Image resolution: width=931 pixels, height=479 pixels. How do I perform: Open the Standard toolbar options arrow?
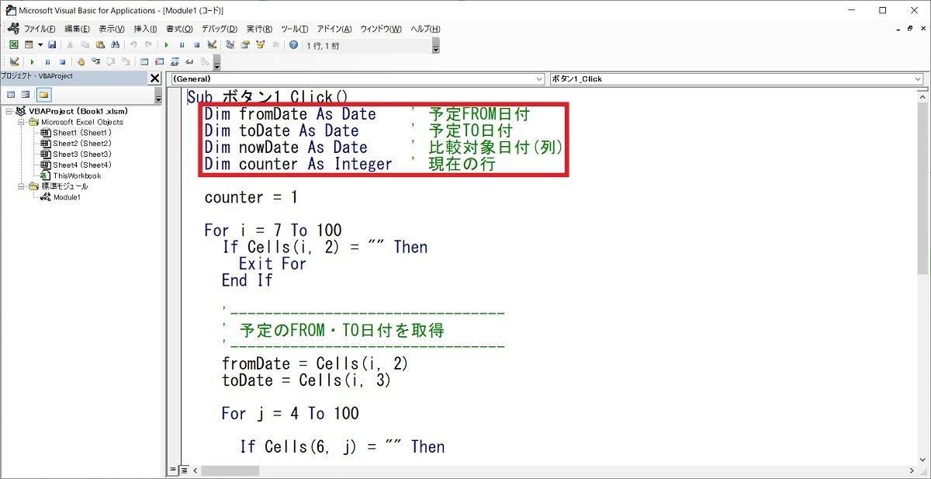[x=435, y=46]
